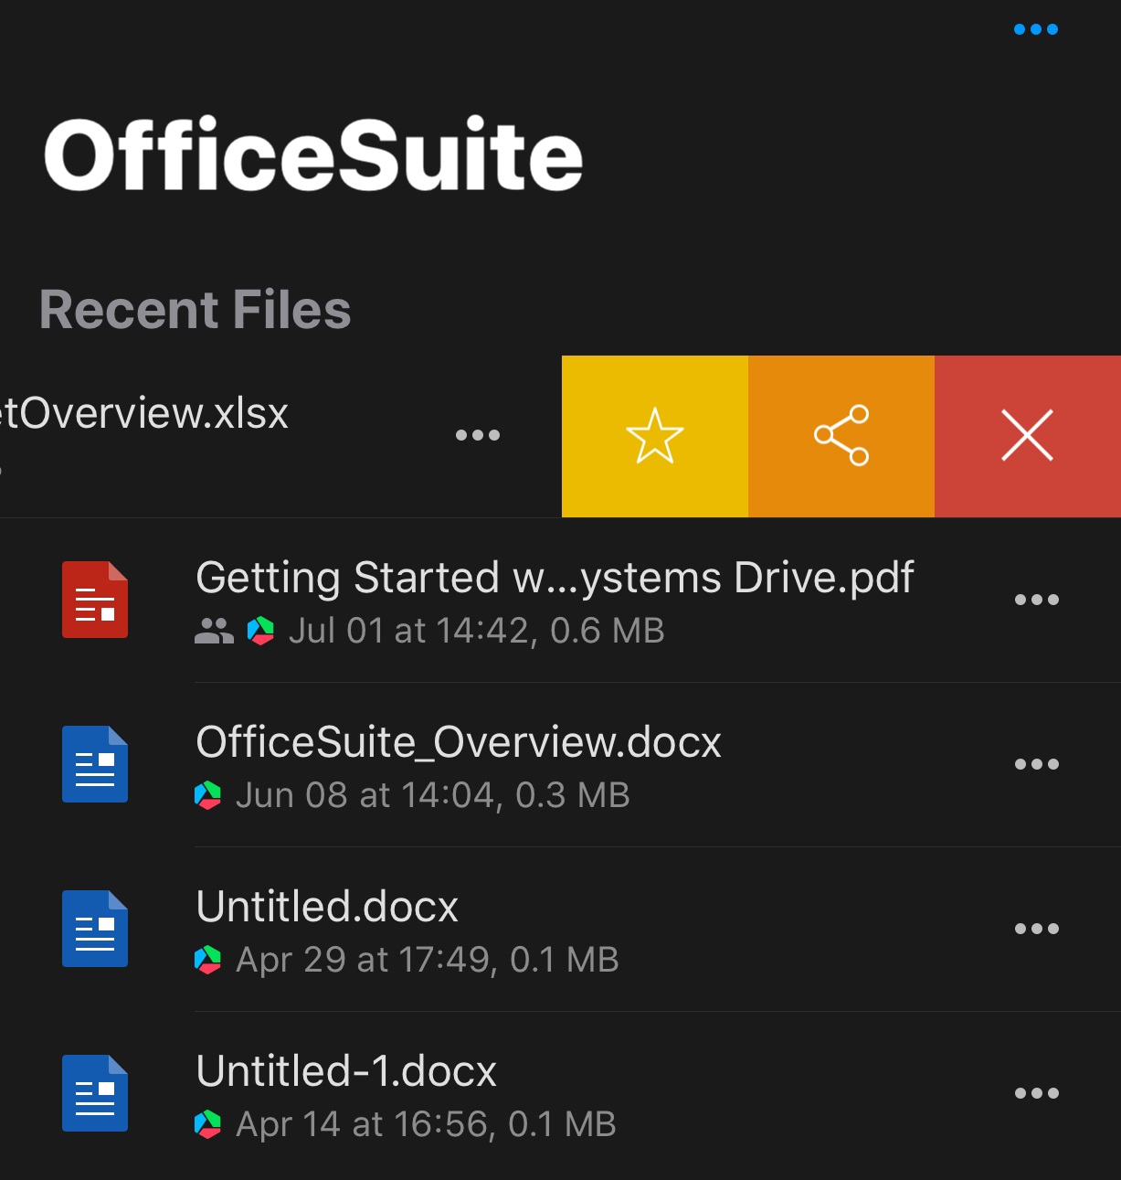Open more options for OfficeSuite_Overview.docx
Viewport: 1121px width, 1180px height.
pyautogui.click(x=1037, y=764)
